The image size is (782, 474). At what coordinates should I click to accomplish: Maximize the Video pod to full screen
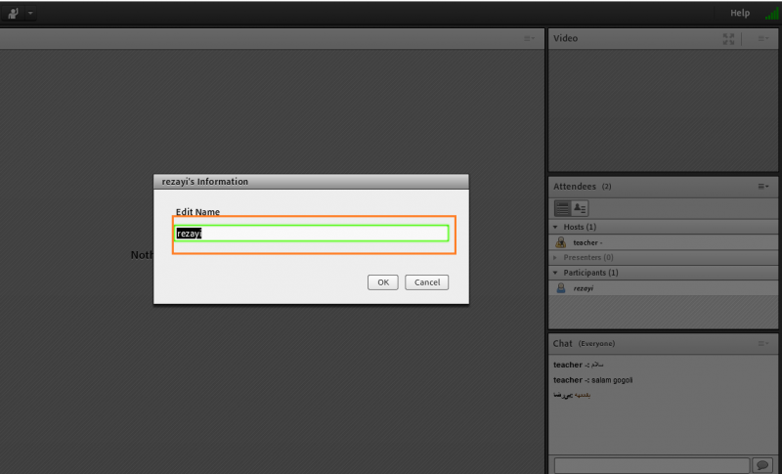[728, 39]
